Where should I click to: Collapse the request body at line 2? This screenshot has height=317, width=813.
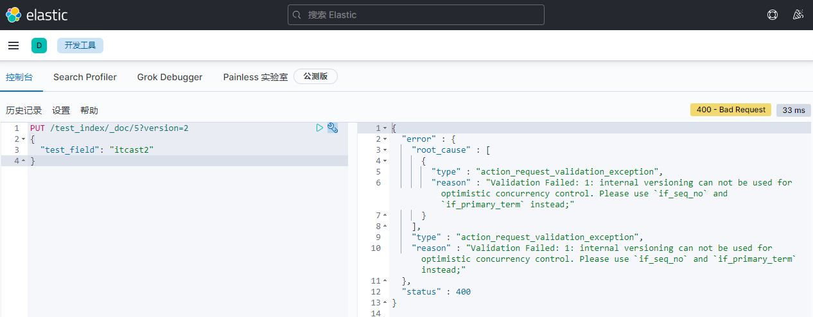tap(24, 139)
